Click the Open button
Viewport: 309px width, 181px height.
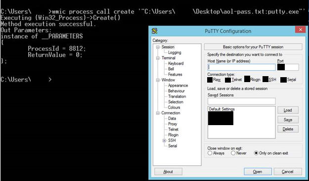coord(258,172)
